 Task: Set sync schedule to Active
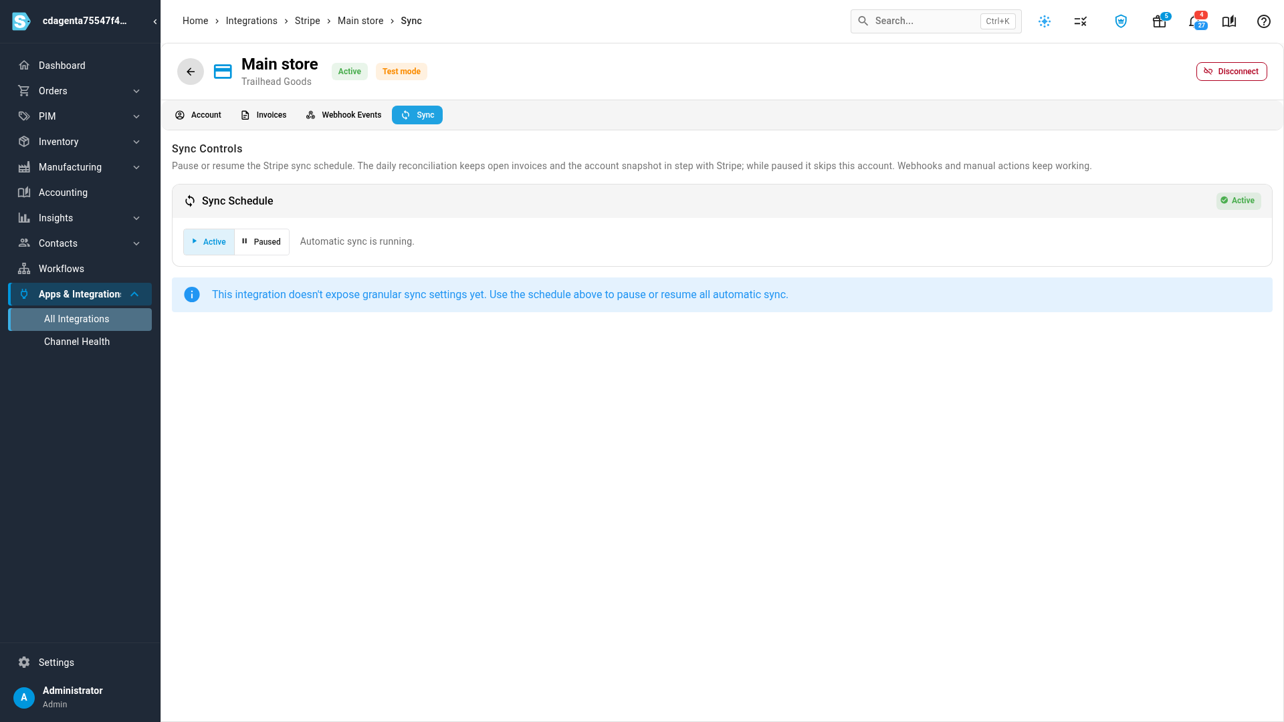click(209, 242)
